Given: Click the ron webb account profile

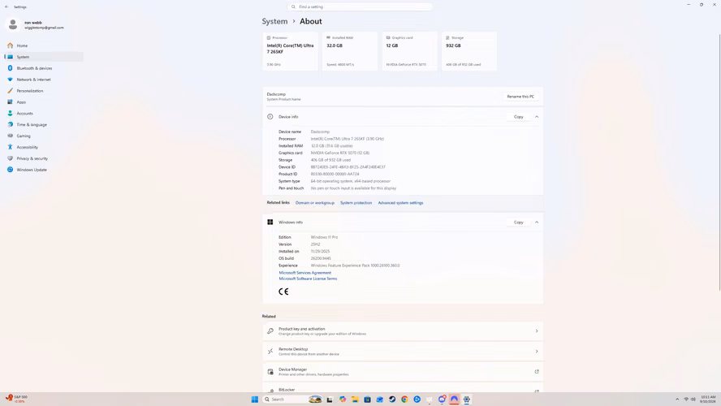Looking at the screenshot, I should click(37, 25).
